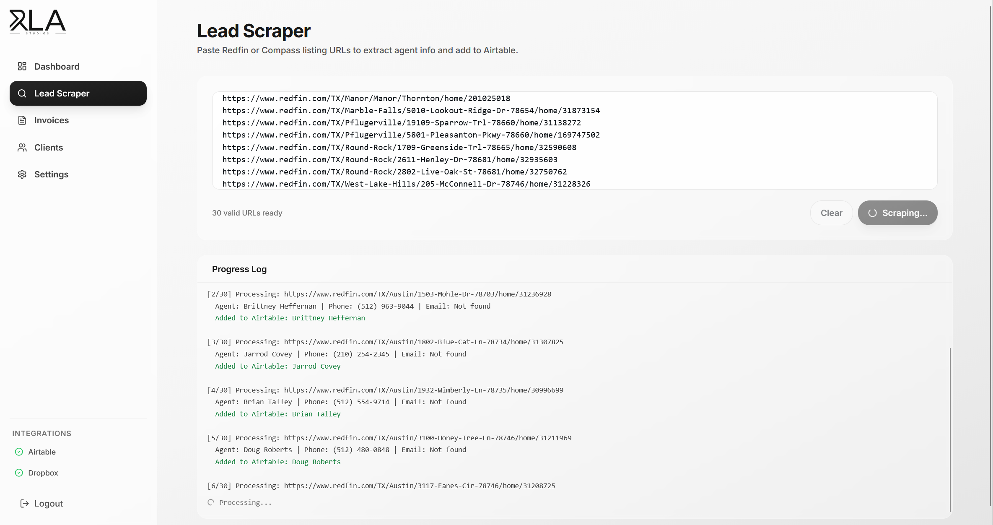This screenshot has width=993, height=525.
Task: Open the Invoices page
Action: [x=51, y=120]
